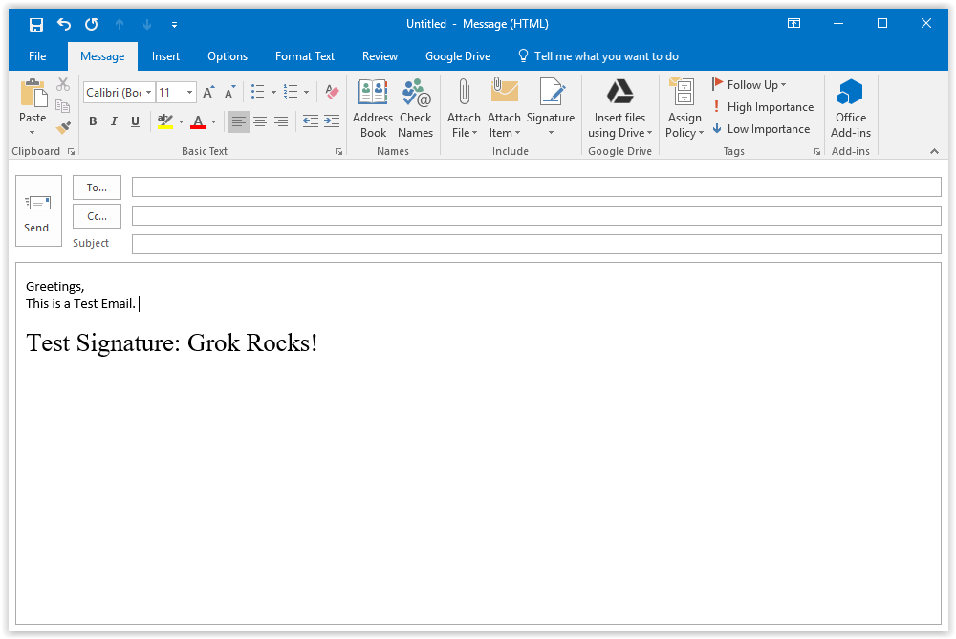The height and width of the screenshot is (639, 956).
Task: Apply the yellow text highlight color
Action: tap(165, 121)
